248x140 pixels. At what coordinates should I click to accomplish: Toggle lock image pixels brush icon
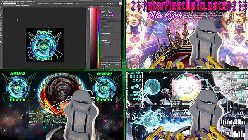coord(105,65)
